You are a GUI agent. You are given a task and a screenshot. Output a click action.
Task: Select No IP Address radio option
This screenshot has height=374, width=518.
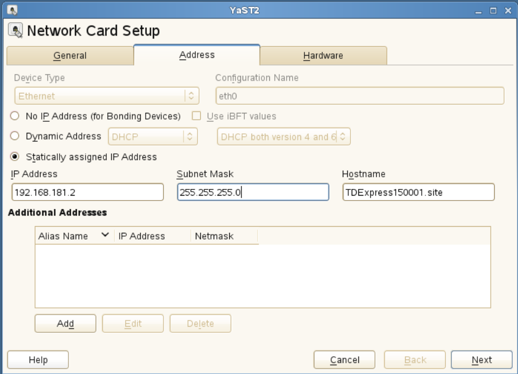(15, 116)
